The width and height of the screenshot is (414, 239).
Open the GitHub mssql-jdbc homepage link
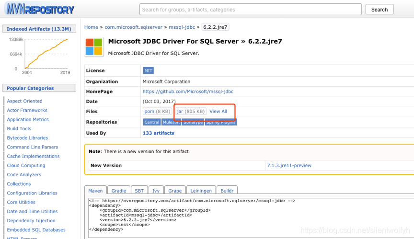pyautogui.click(x=188, y=91)
